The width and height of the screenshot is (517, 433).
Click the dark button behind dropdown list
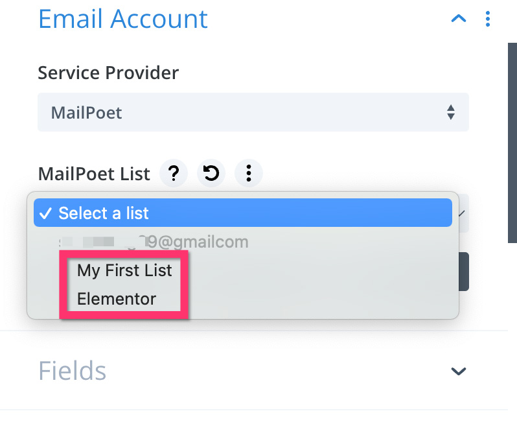click(464, 272)
